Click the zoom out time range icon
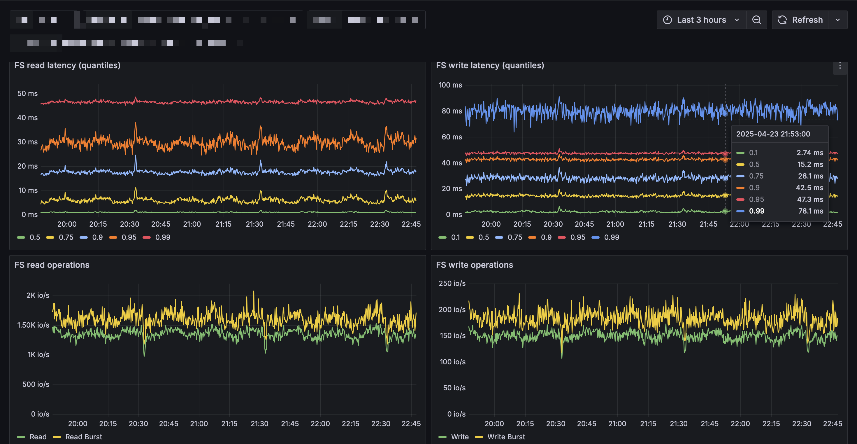The image size is (857, 444). (x=756, y=20)
